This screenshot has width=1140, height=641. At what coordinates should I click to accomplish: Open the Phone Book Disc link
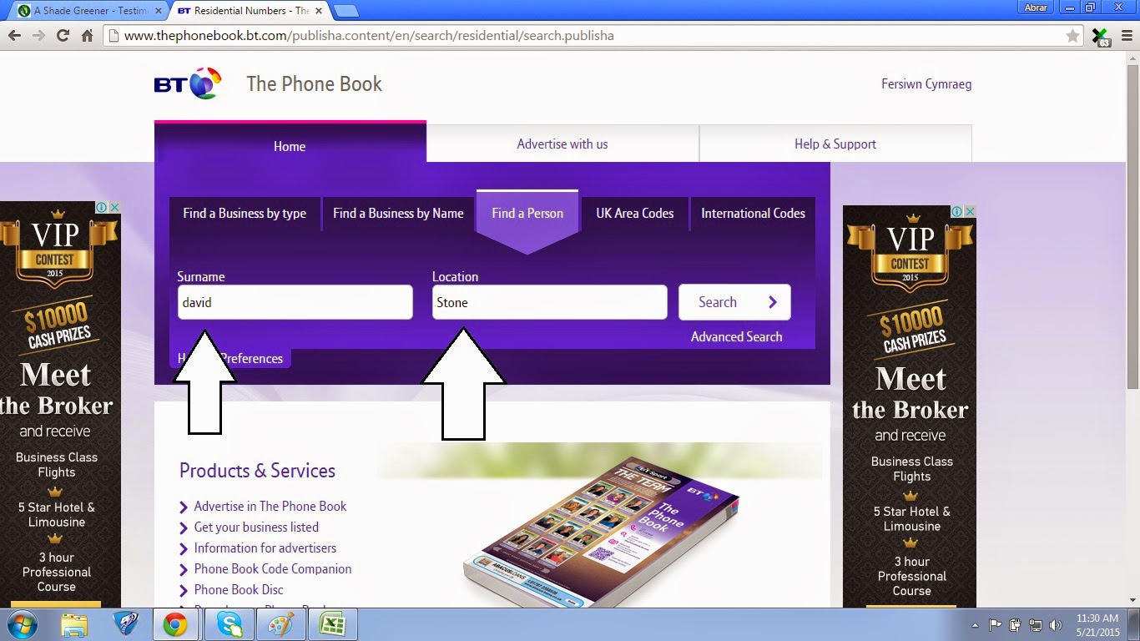239,590
